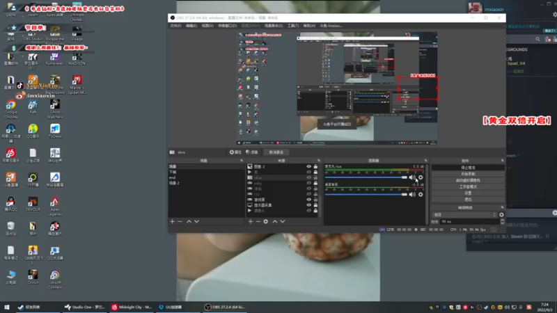
Task: Move the selected scene up in Scenes panel
Action: pyautogui.click(x=189, y=221)
